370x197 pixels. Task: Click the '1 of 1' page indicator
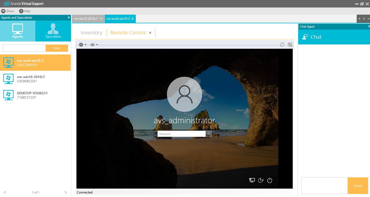[x=36, y=192]
